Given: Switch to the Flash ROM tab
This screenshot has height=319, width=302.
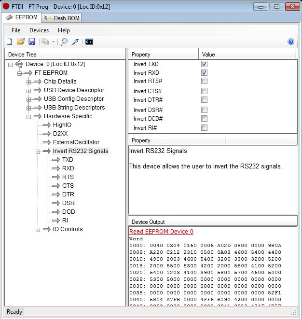Looking at the screenshot, I should 62,18.
